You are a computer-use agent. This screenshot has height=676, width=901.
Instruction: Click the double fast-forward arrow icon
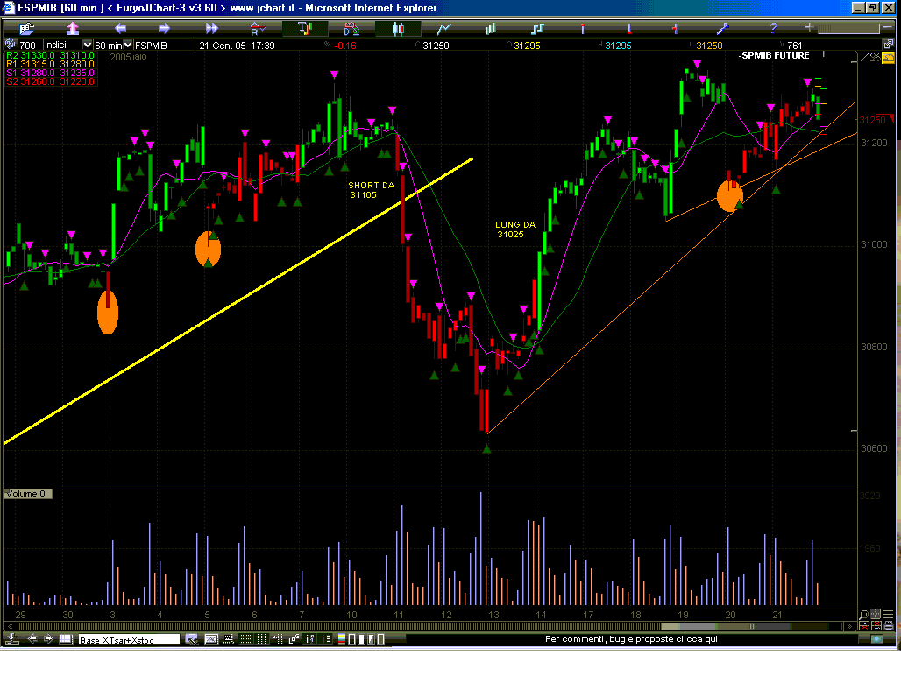[x=210, y=28]
